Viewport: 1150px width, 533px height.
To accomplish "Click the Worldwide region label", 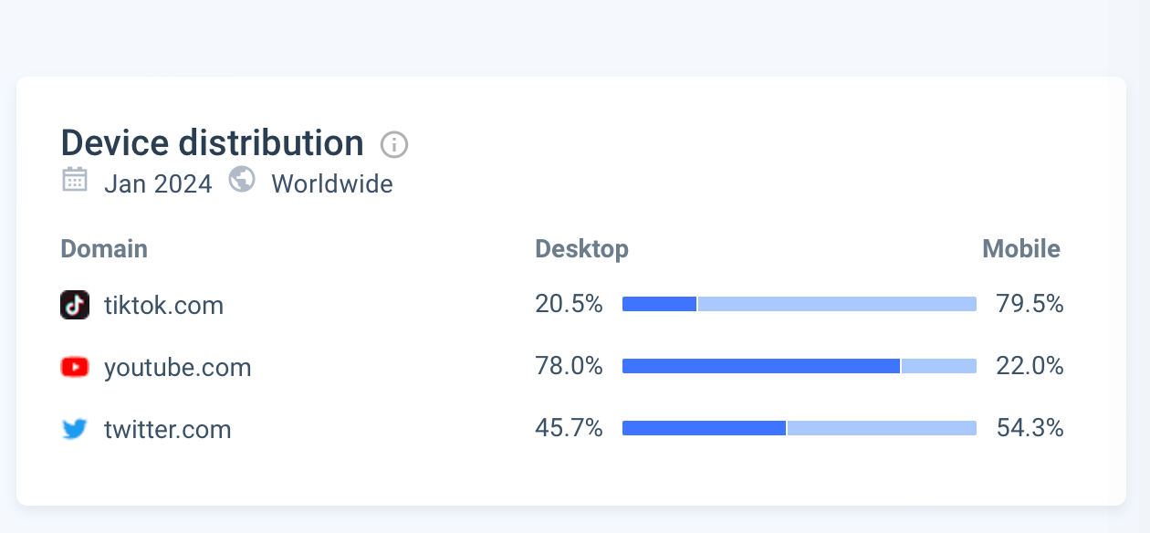I will click(x=332, y=183).
